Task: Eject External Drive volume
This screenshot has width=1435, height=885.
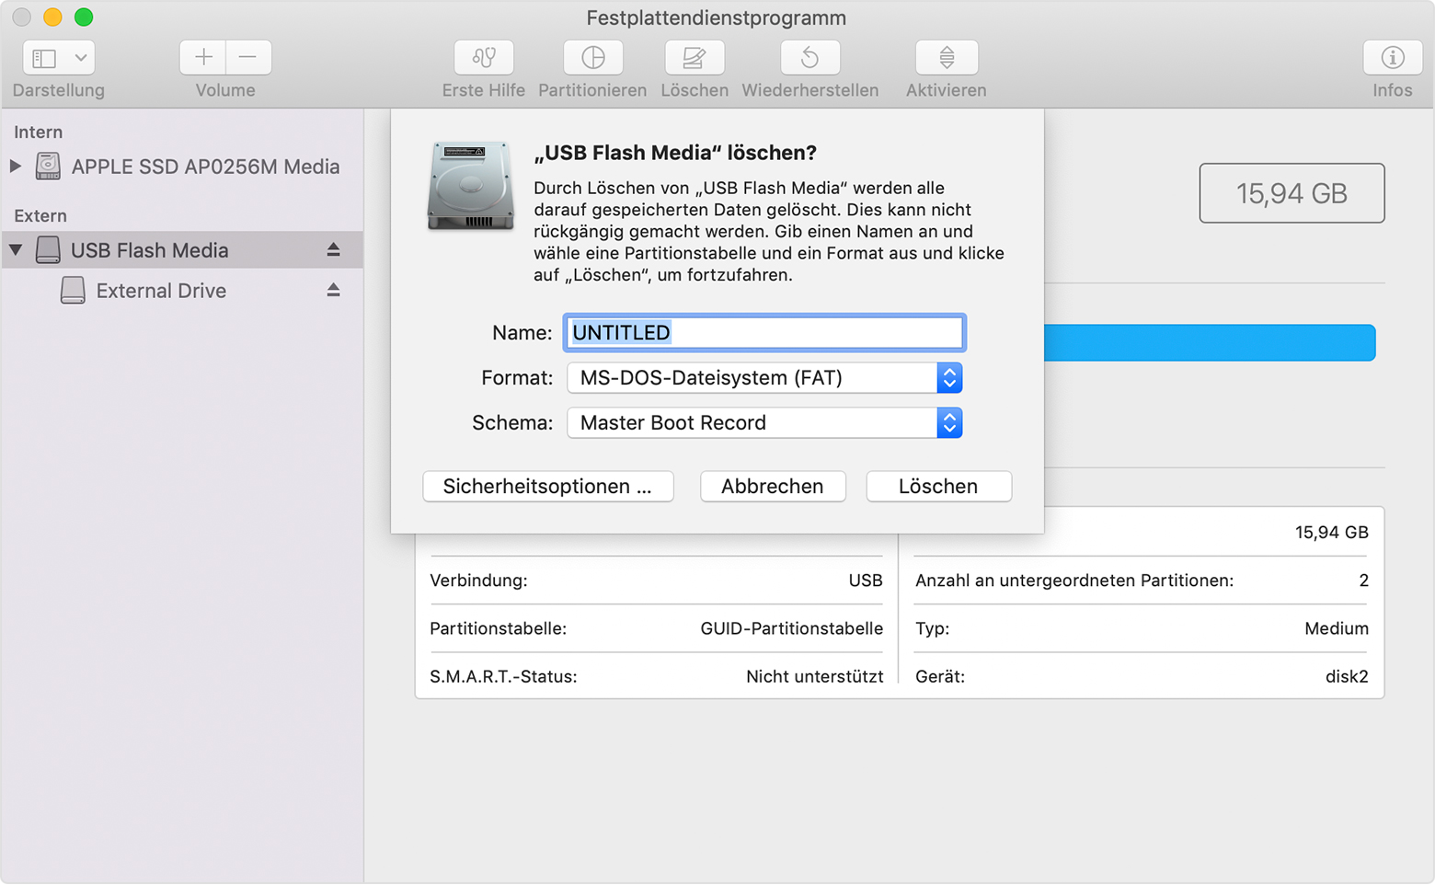Action: coord(333,291)
